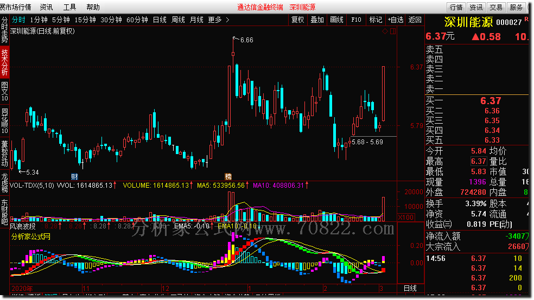The width and height of the screenshot is (534, 300).
Task: Add stock with +自选
Action: pos(396,20)
